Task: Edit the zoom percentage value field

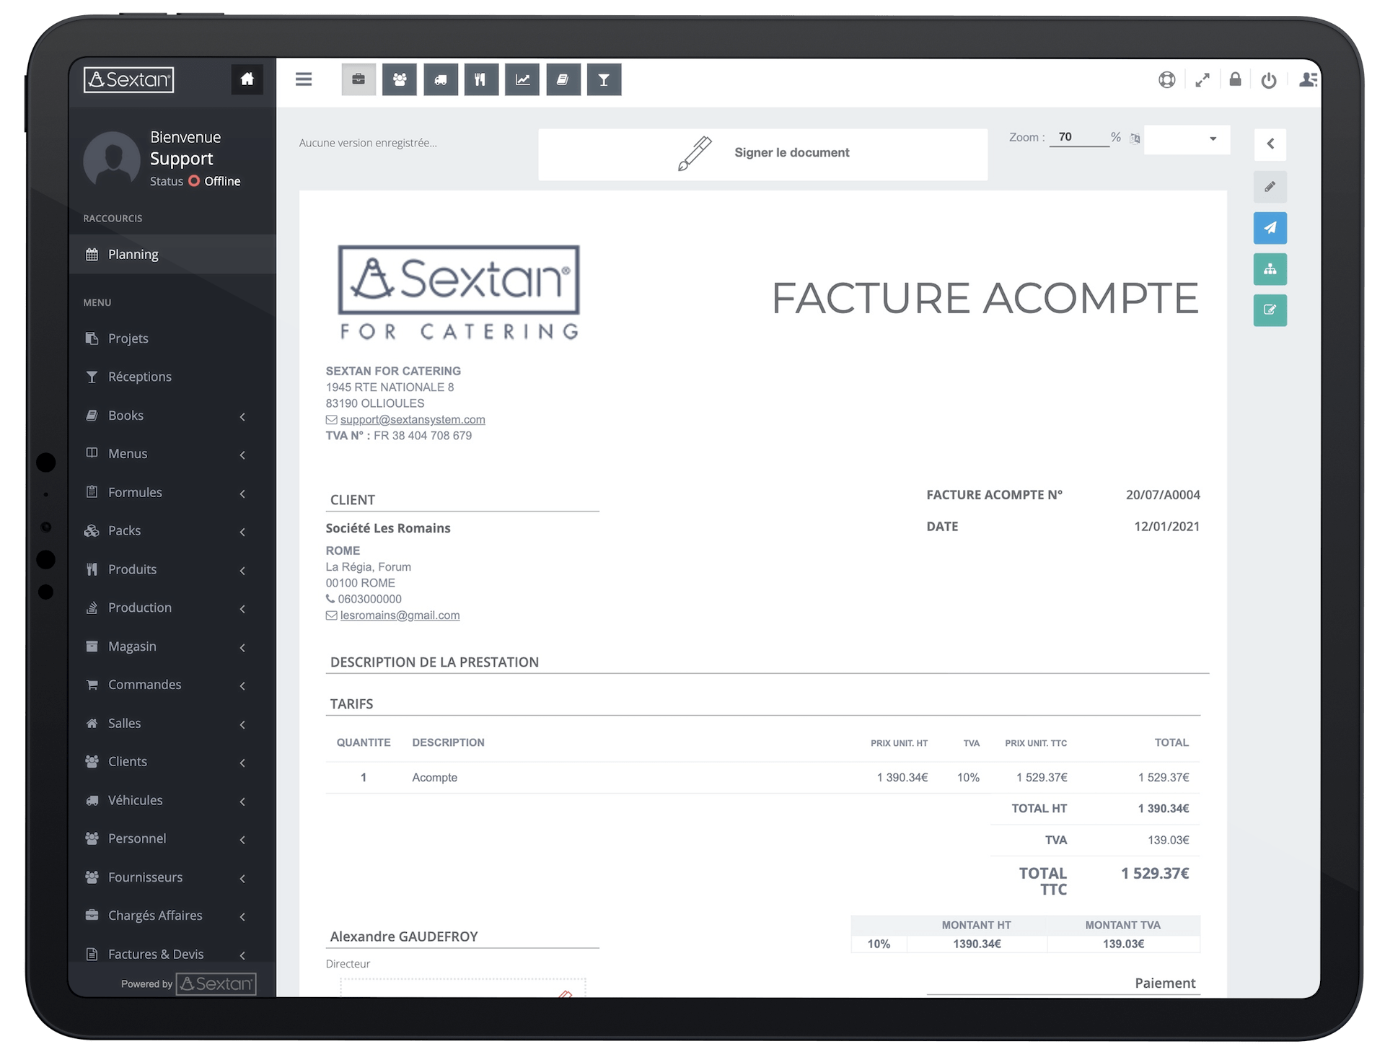Action: pyautogui.click(x=1079, y=136)
